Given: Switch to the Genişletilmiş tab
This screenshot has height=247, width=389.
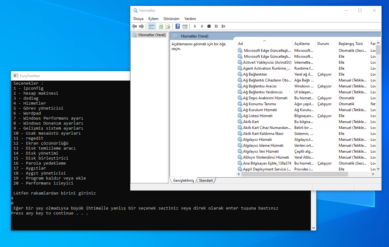Looking at the screenshot, I should (x=183, y=180).
